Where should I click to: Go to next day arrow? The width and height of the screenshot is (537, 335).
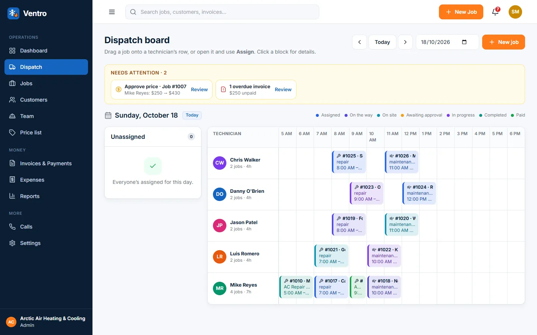pyautogui.click(x=405, y=42)
